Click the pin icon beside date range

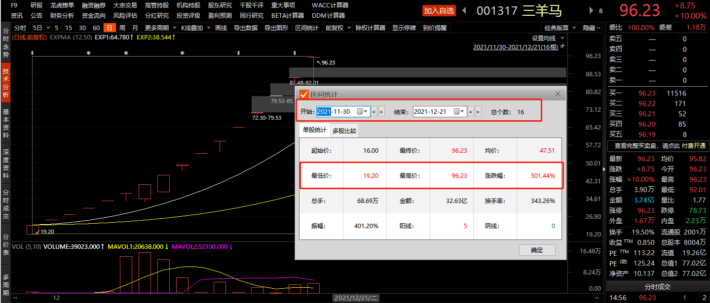(x=562, y=47)
